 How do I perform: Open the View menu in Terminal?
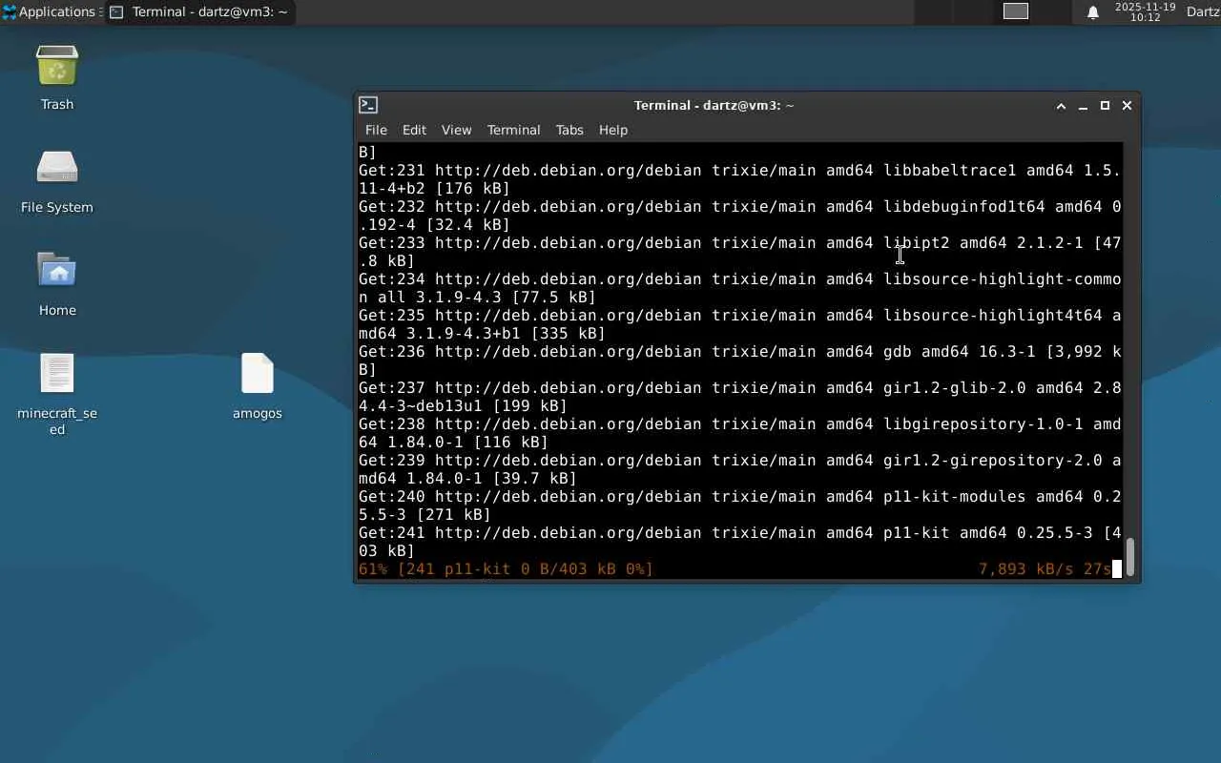click(456, 130)
